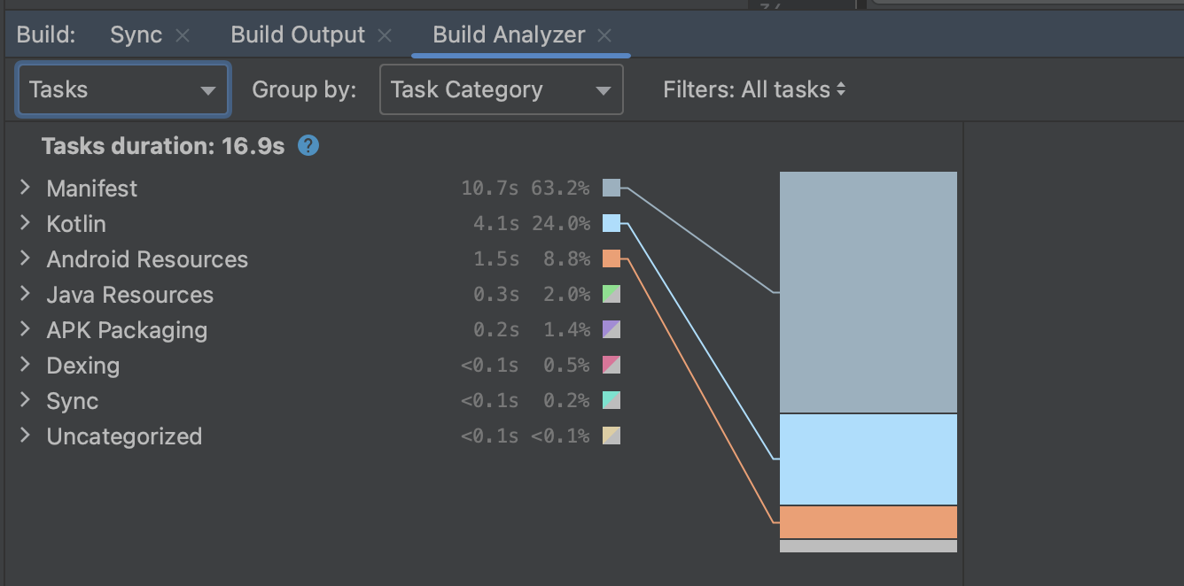This screenshot has height=586, width=1184.
Task: Expand the Manifest task category
Action: [x=23, y=188]
